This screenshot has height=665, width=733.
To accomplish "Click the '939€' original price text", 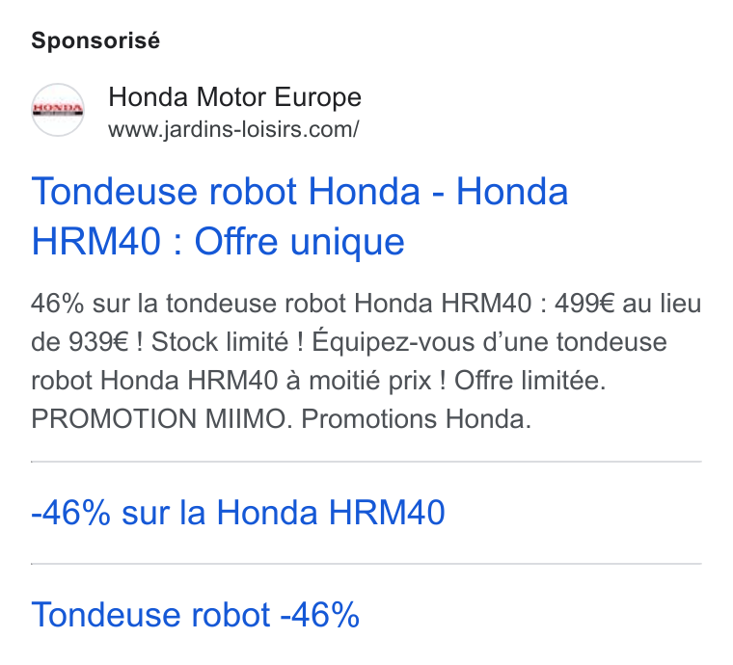I will point(98,342).
